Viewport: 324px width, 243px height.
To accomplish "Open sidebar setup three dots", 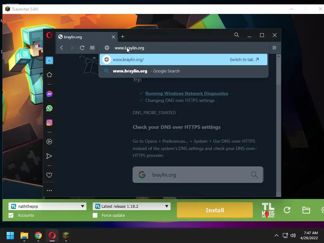I will [x=49, y=190].
